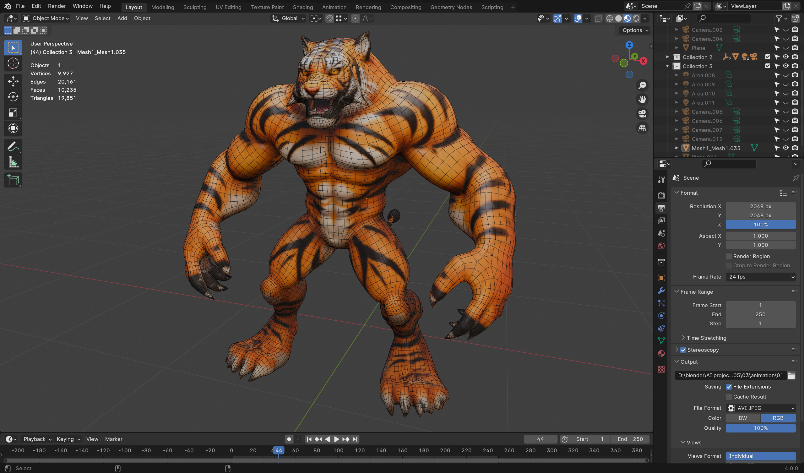Toggle the snapping magnet icon
Image resolution: width=804 pixels, height=473 pixels.
pos(329,19)
